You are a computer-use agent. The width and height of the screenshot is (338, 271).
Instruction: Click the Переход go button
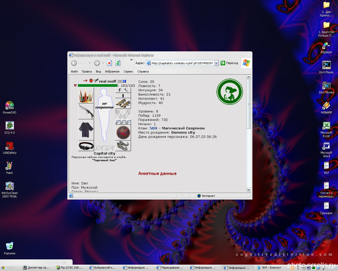[229, 63]
